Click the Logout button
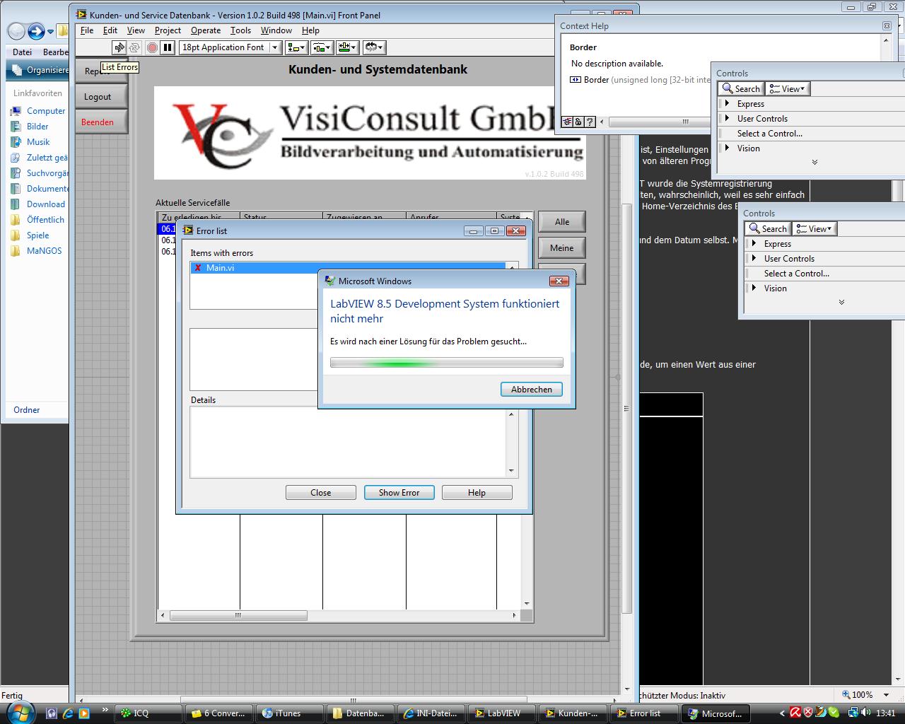 coord(101,97)
